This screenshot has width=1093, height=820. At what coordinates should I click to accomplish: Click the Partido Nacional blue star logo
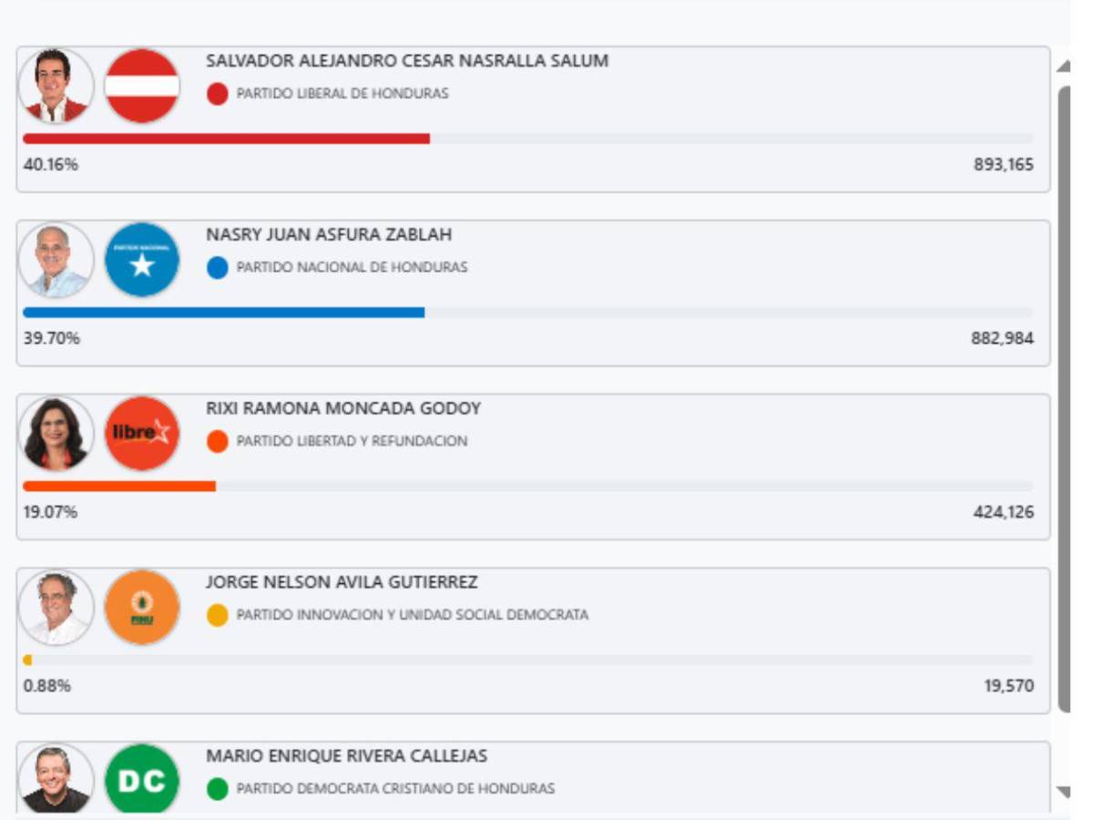pos(142,260)
